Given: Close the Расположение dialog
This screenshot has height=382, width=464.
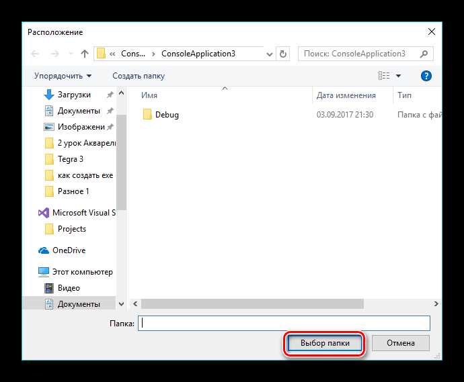Looking at the screenshot, I should pos(432,32).
